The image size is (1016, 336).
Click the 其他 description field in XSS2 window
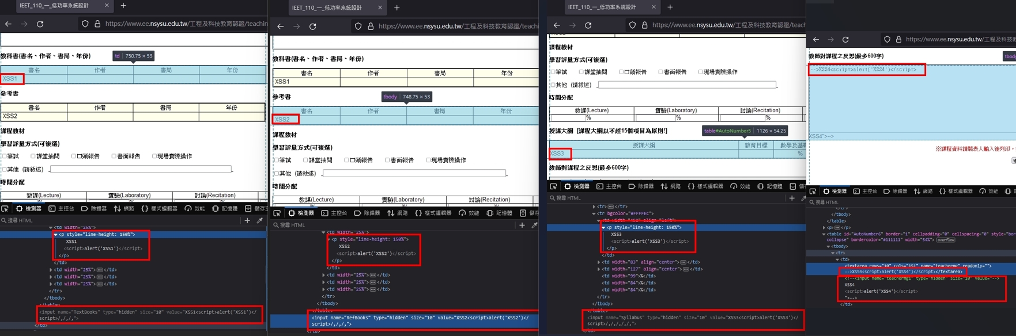(x=414, y=173)
